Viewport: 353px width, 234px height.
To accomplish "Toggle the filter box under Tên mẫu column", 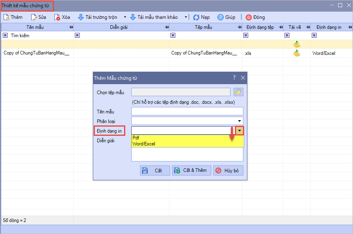I will 5,36.
